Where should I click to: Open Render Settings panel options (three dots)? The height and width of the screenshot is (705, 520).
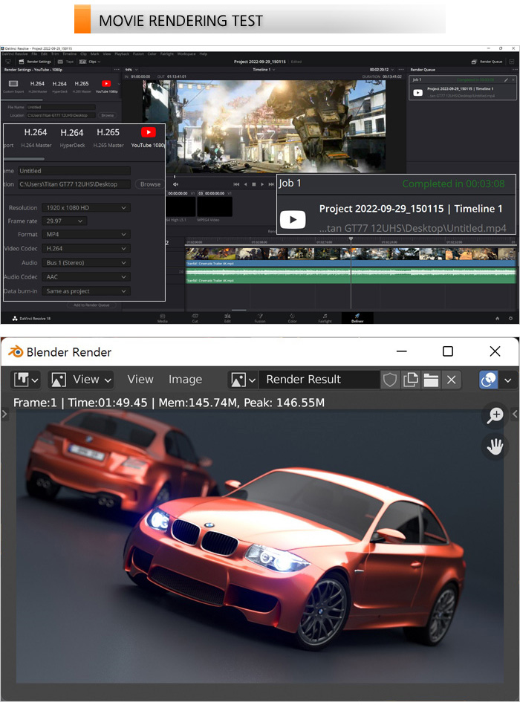click(x=117, y=70)
